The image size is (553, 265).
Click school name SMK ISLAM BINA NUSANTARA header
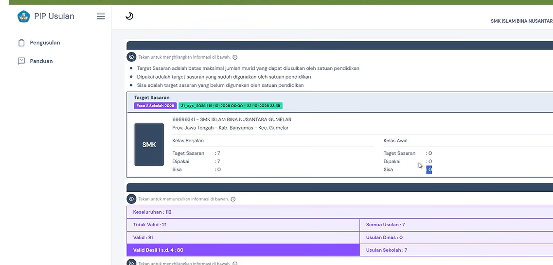point(521,21)
